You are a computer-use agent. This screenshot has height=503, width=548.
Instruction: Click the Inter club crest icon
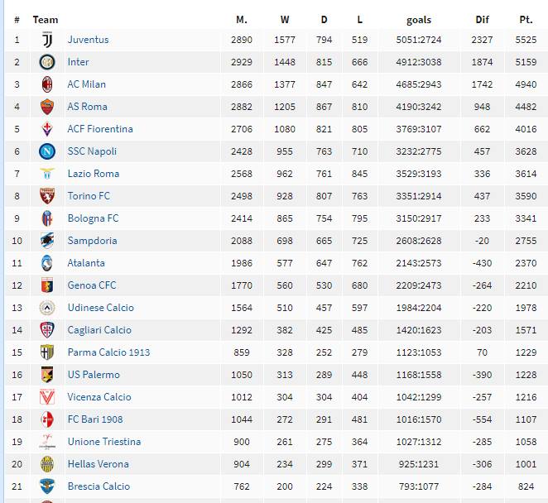pos(47,62)
